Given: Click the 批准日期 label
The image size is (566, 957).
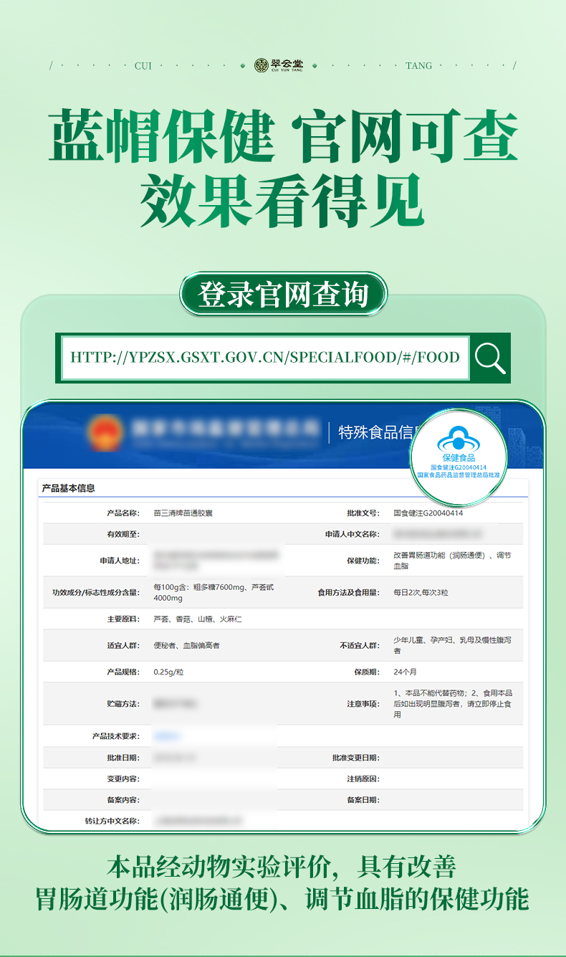Looking at the screenshot, I should pyautogui.click(x=123, y=758).
